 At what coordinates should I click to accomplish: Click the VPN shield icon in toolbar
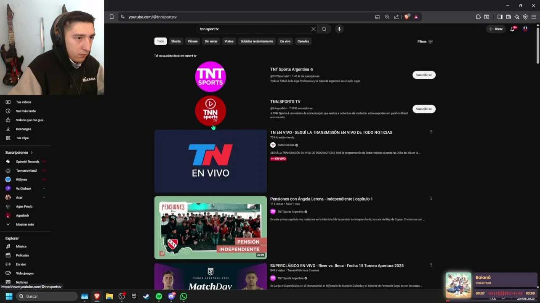point(525,17)
